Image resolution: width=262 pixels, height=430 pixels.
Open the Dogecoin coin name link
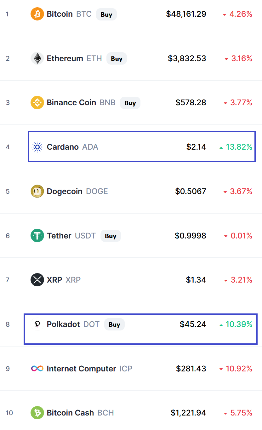tap(65, 191)
